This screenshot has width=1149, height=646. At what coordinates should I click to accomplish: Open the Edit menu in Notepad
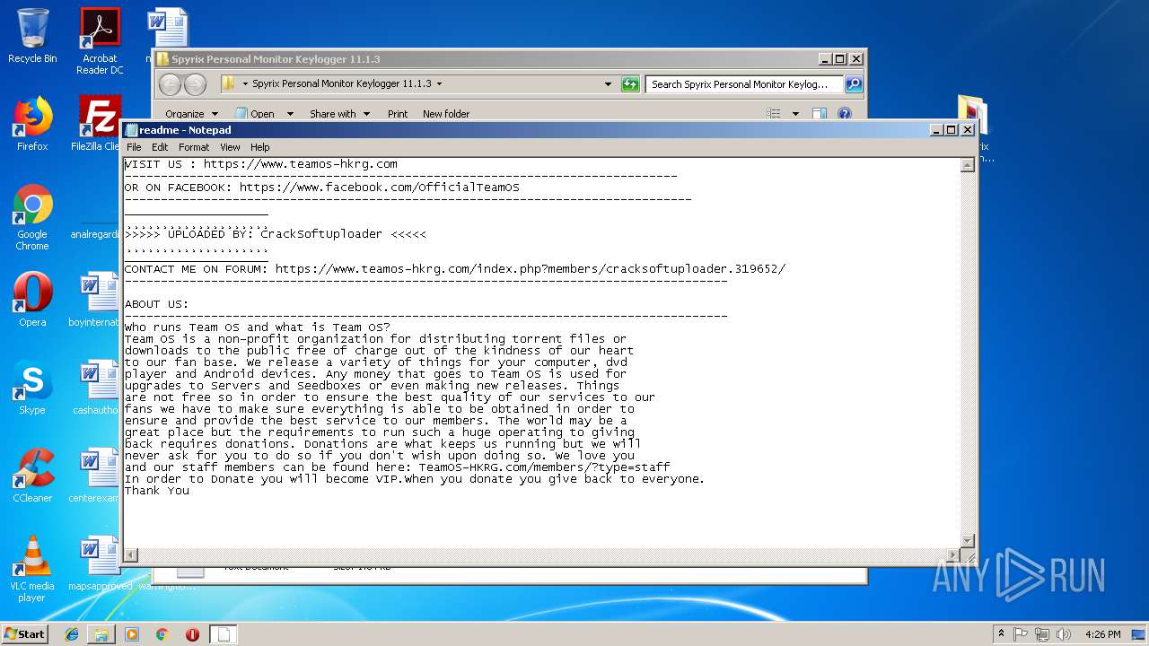[160, 147]
